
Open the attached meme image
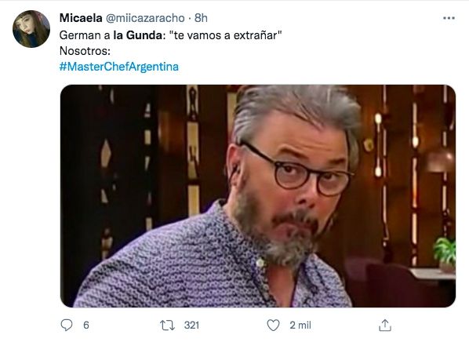258,196
